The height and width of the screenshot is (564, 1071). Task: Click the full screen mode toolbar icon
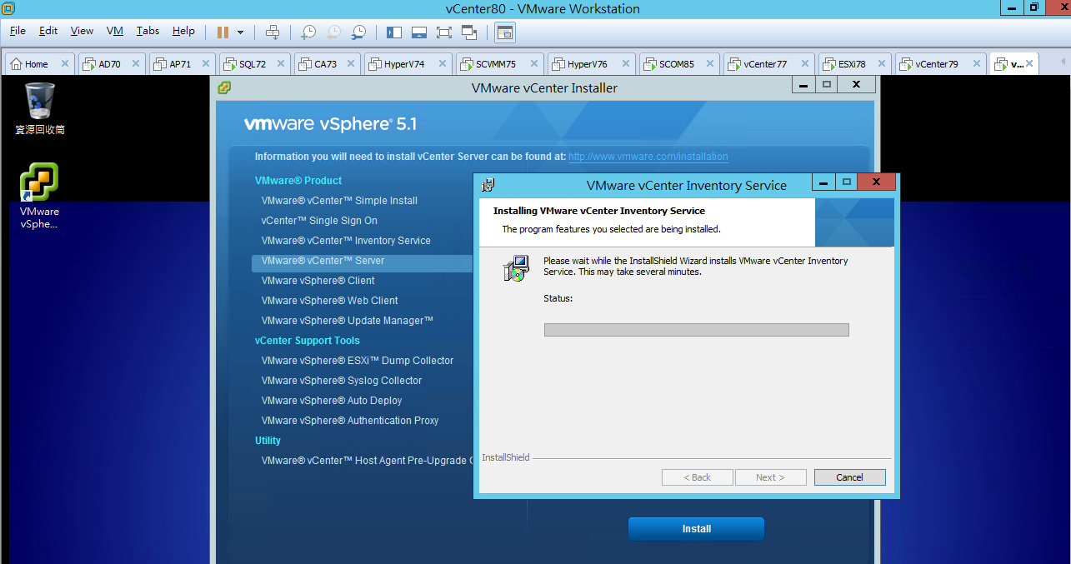[x=444, y=32]
